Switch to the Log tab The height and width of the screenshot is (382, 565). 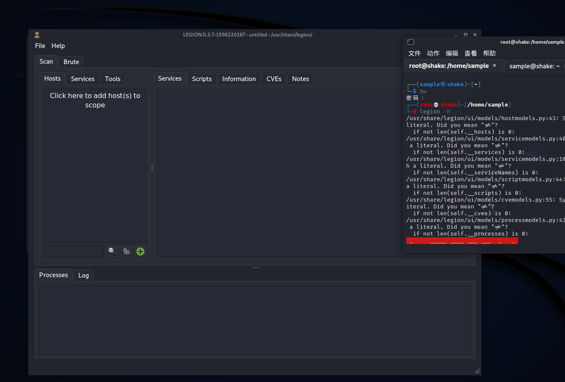pos(84,275)
